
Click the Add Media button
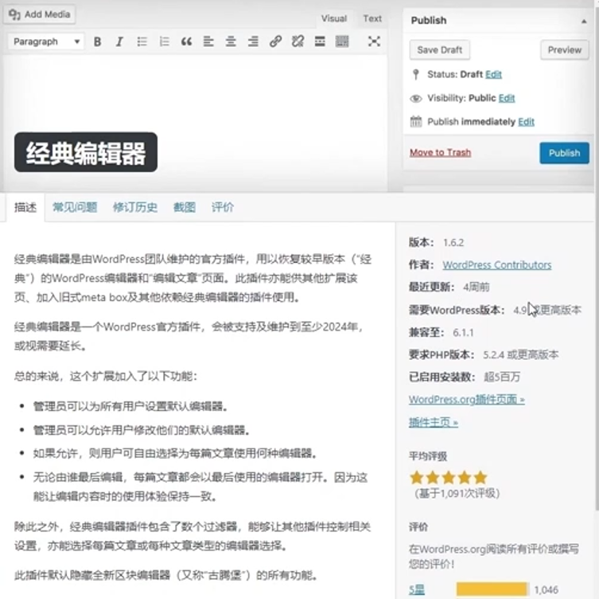[x=40, y=14]
